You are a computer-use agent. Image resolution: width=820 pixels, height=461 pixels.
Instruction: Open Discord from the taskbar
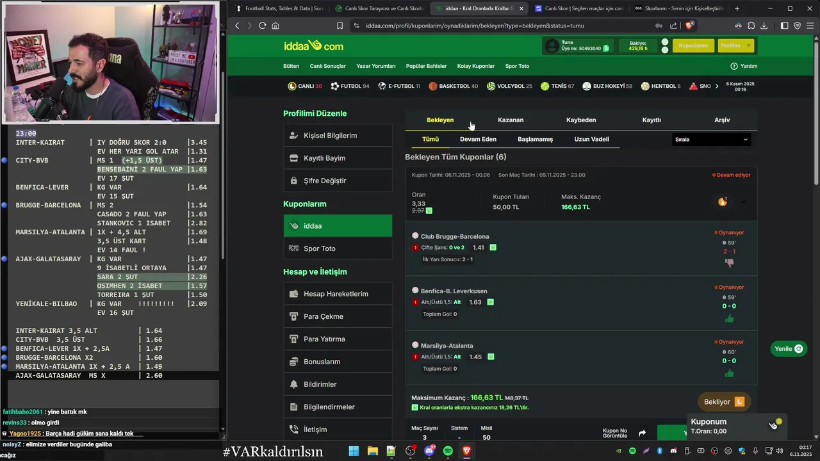coord(429,451)
